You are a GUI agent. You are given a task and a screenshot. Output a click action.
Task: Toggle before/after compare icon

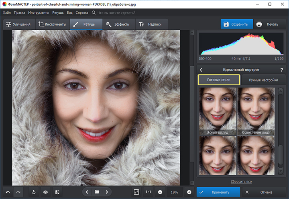pos(57,192)
